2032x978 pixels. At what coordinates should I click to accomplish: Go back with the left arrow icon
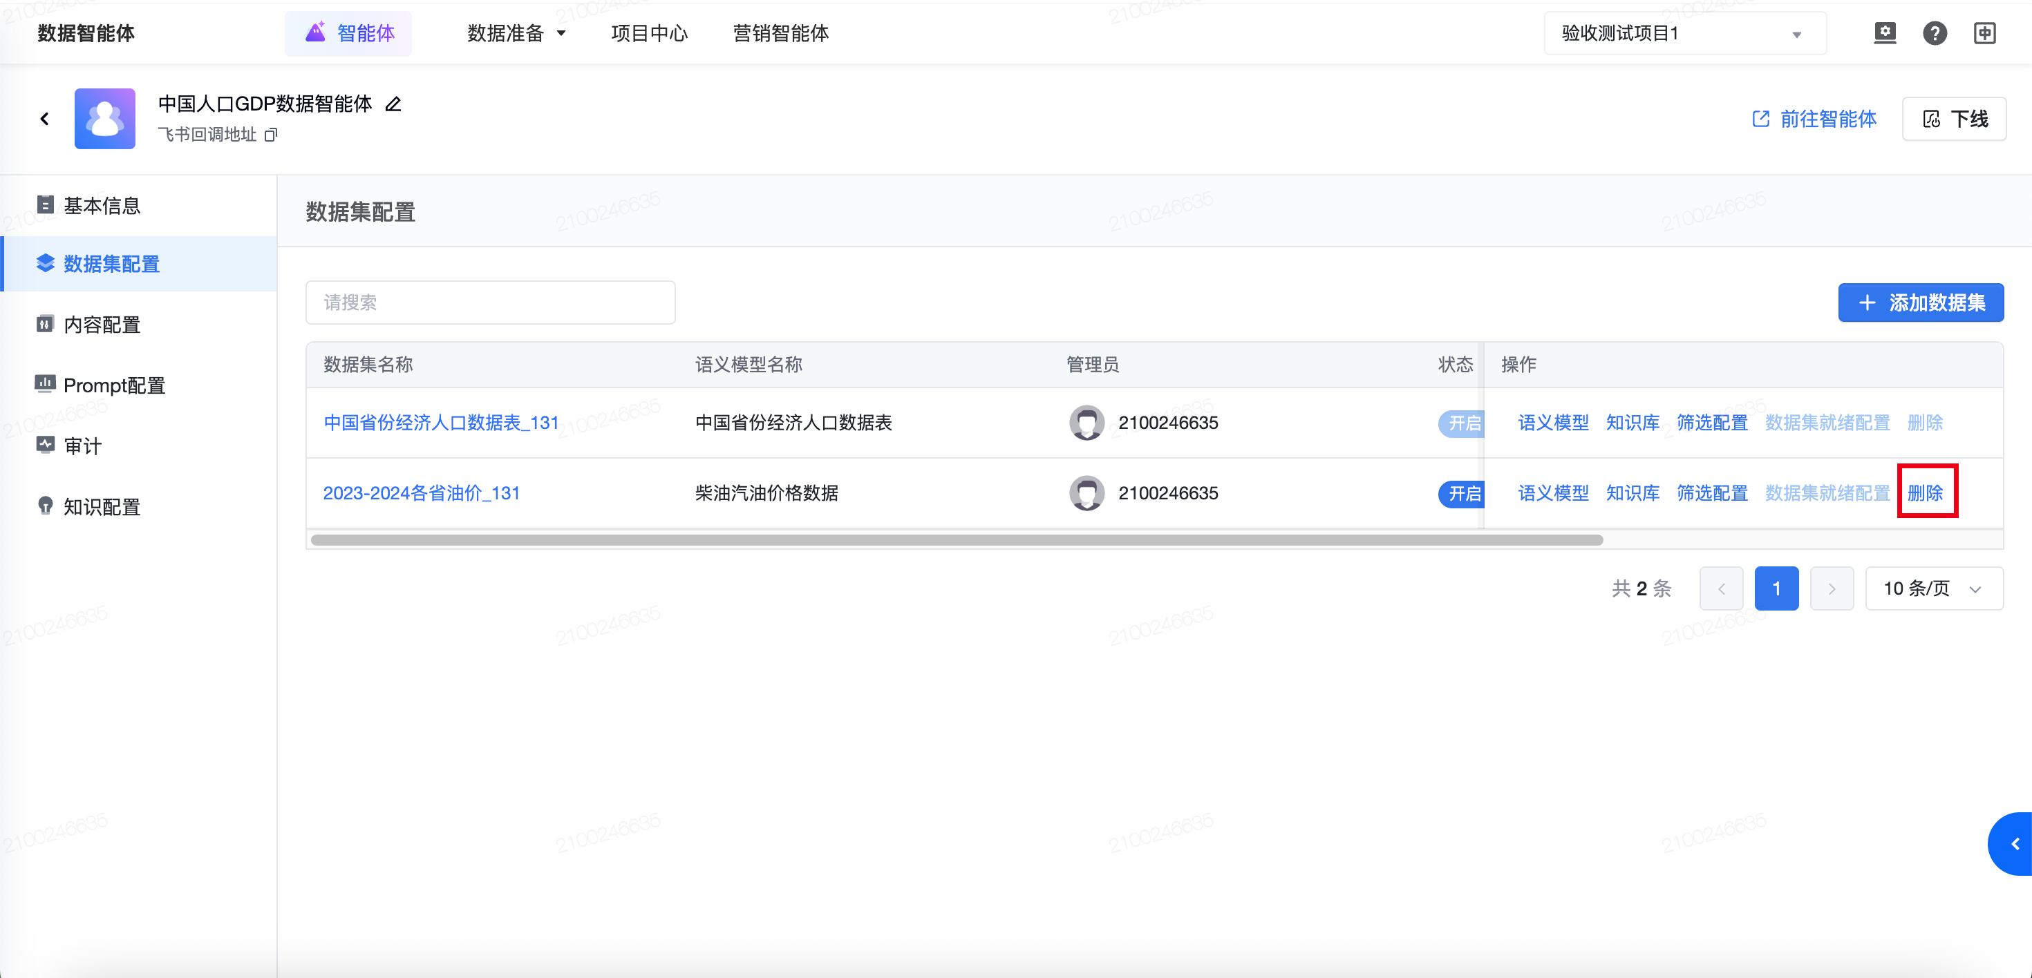[44, 119]
